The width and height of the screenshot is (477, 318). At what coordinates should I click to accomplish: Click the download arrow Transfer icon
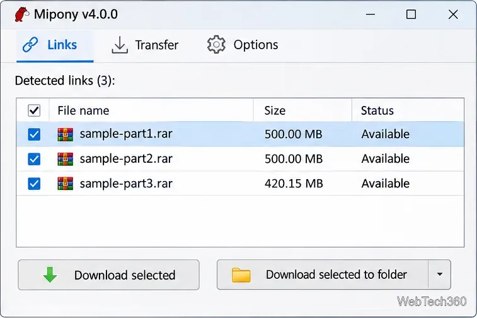click(120, 45)
